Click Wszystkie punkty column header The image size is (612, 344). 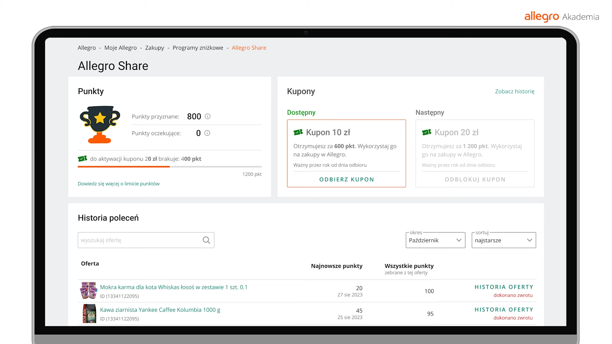pos(409,266)
